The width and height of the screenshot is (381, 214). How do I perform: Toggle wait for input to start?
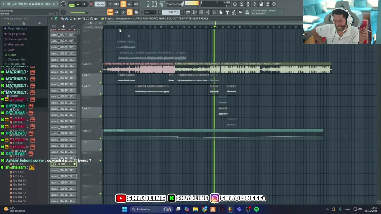(x=117, y=4)
